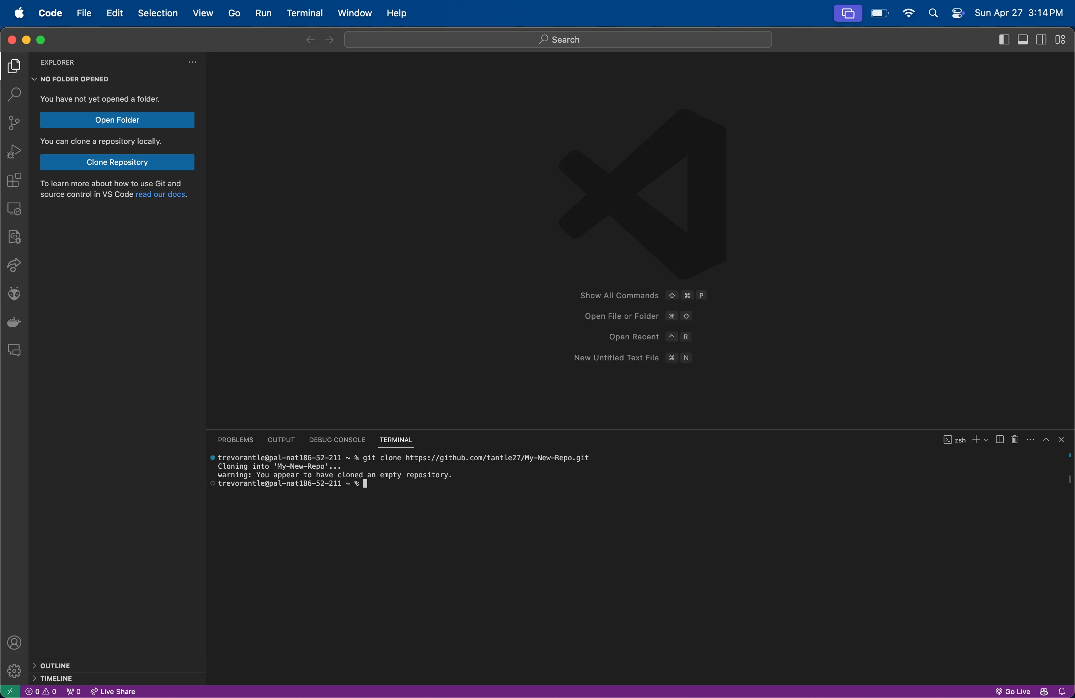Click the command center Search field
Screen dimensions: 1075x698
tap(558, 40)
